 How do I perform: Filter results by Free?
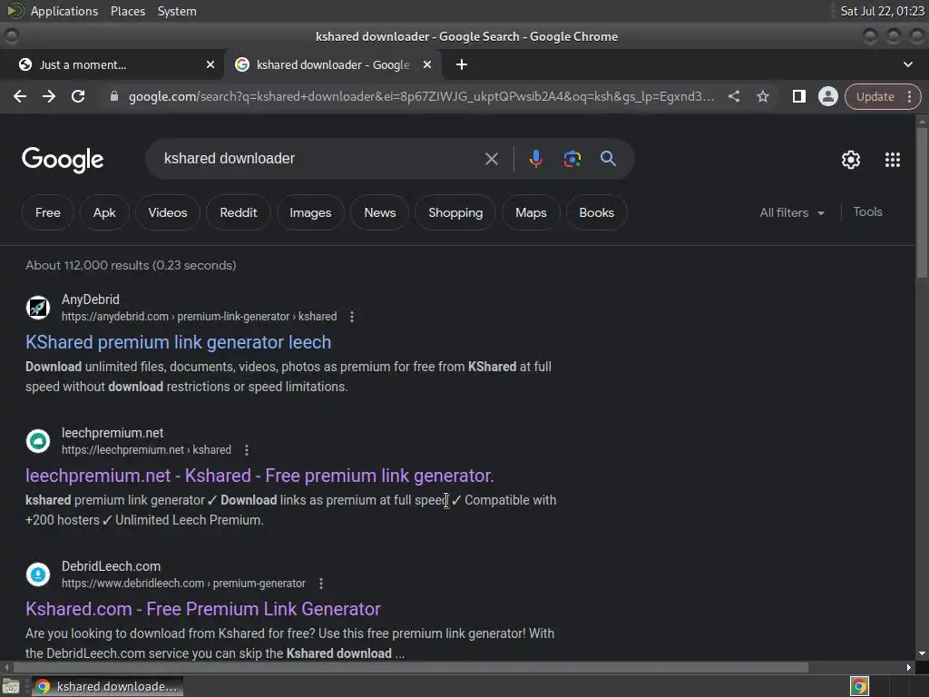pyautogui.click(x=48, y=212)
